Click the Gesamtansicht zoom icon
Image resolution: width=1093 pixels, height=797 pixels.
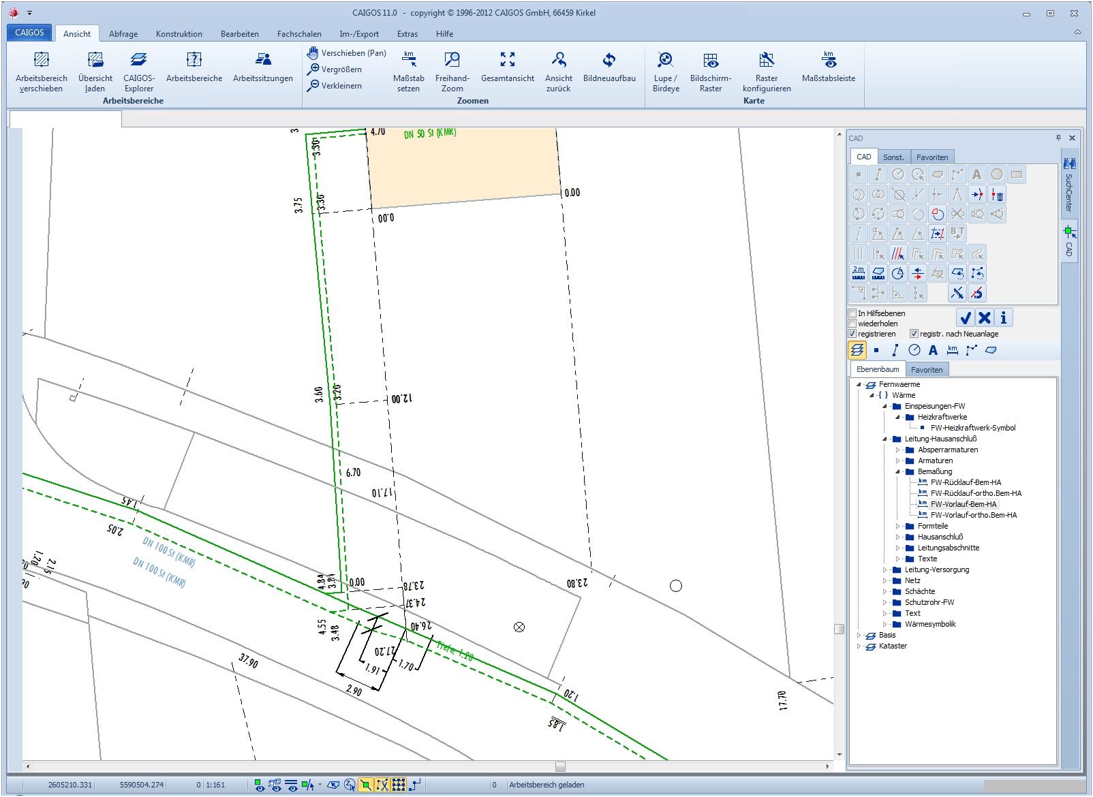click(507, 60)
